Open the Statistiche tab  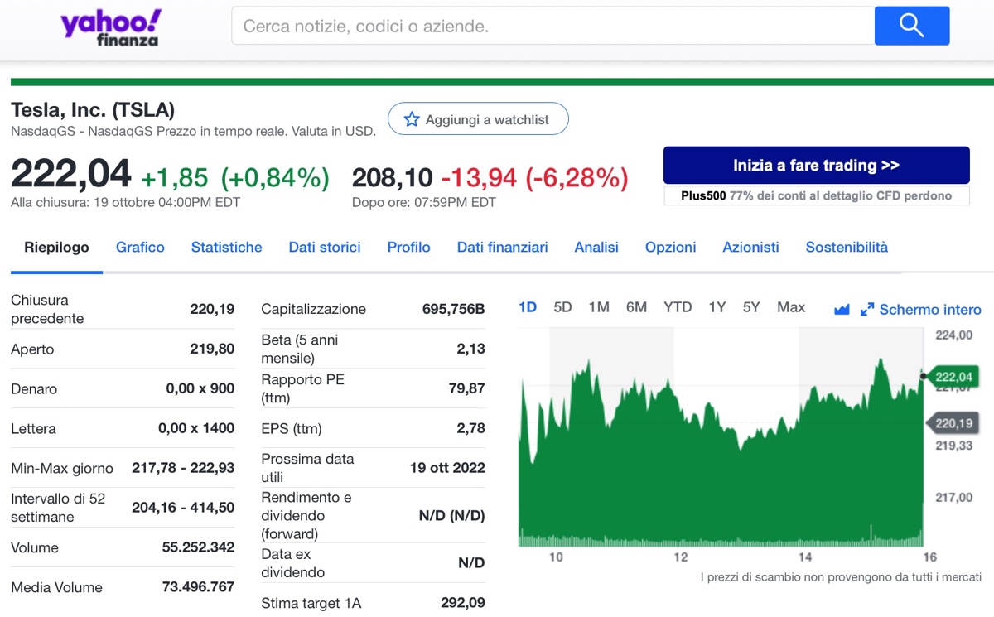click(x=227, y=247)
